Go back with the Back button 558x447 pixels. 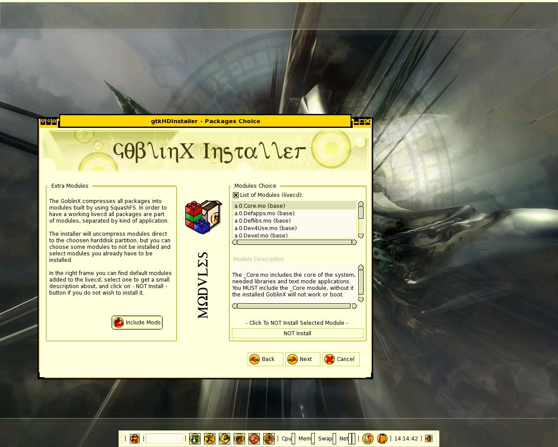[265, 359]
